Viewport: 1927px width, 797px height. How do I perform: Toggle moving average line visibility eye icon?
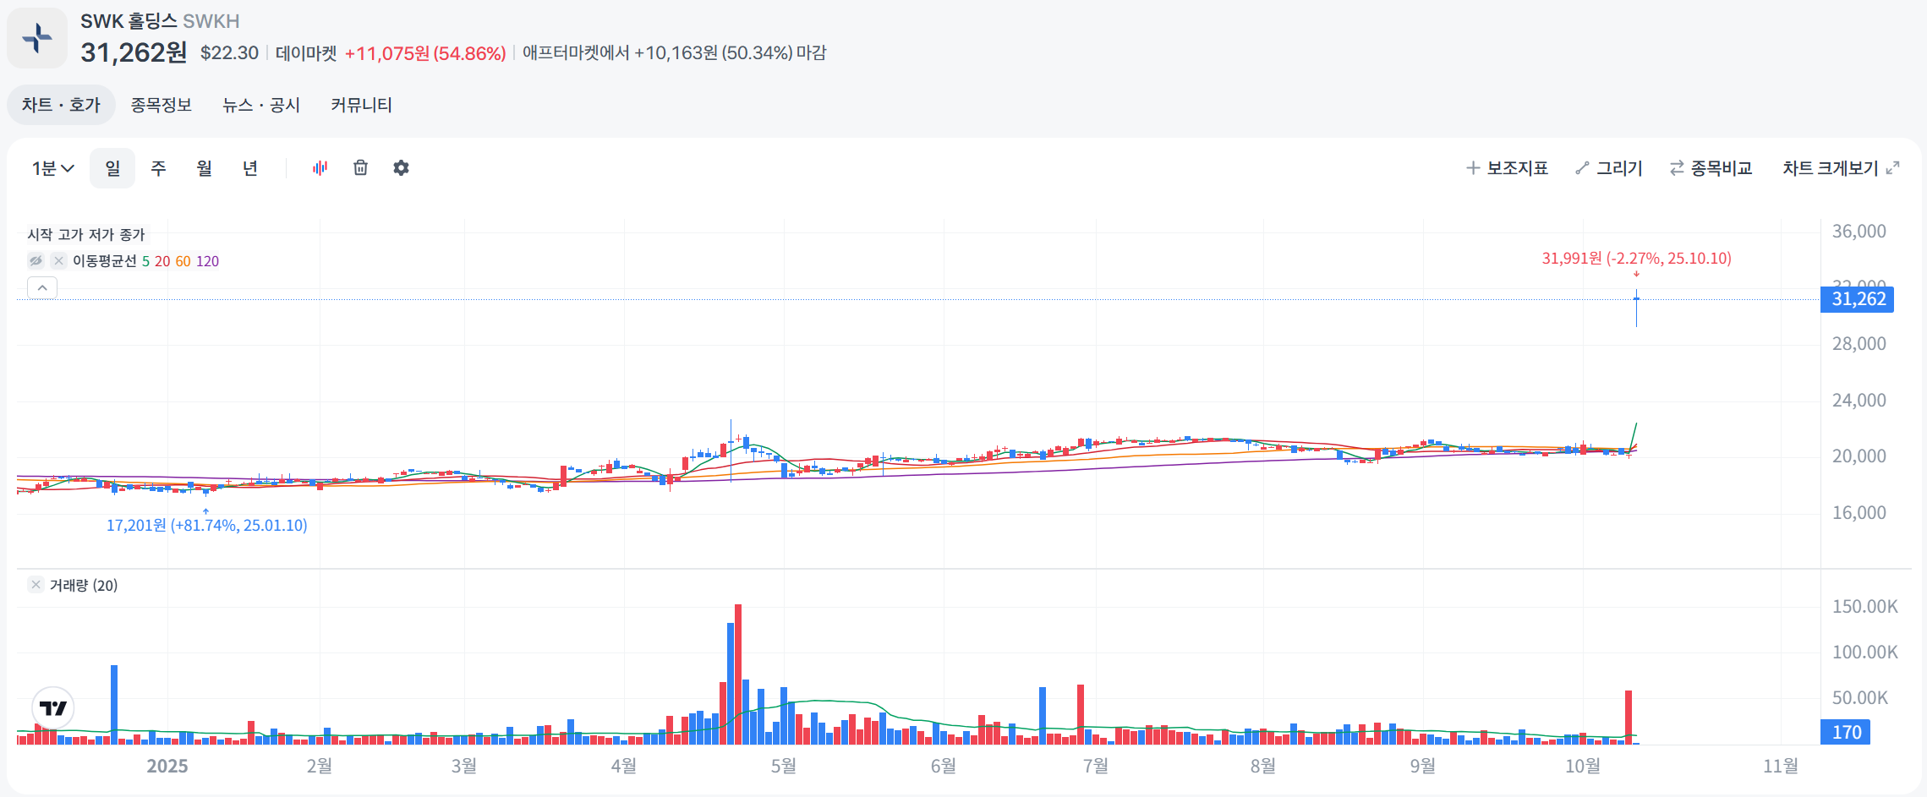36,261
